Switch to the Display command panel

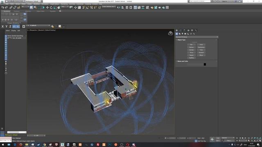(x=192, y=31)
